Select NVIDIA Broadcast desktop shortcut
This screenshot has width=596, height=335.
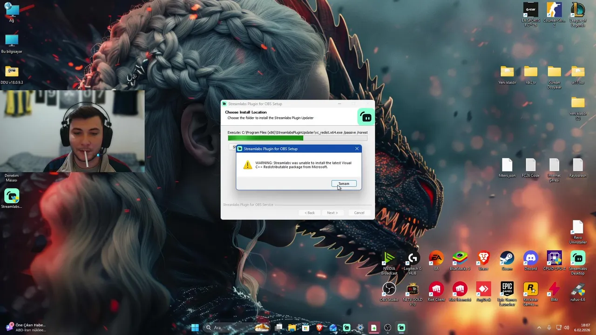click(389, 263)
